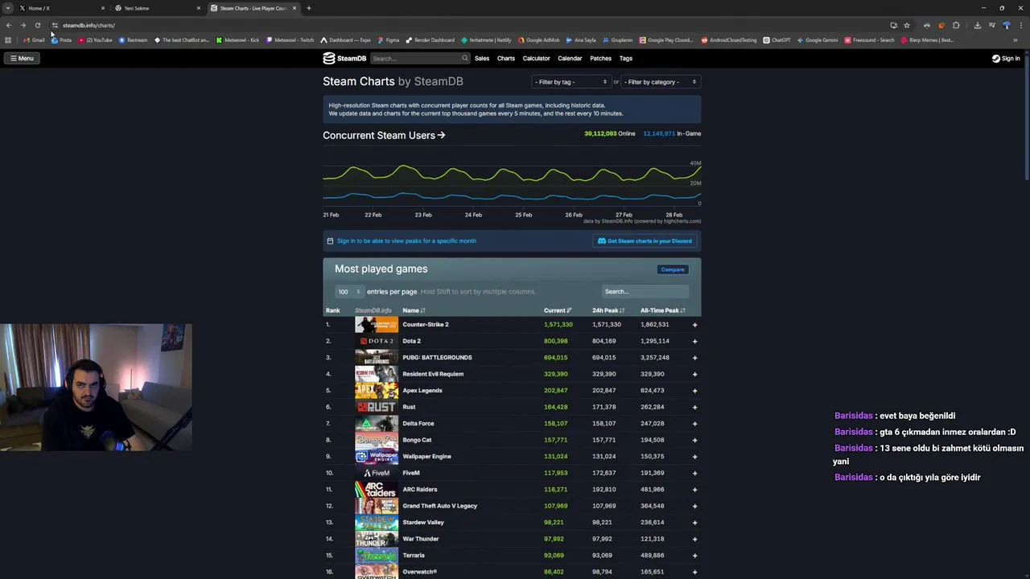Open the Calendar menu item

click(x=570, y=58)
